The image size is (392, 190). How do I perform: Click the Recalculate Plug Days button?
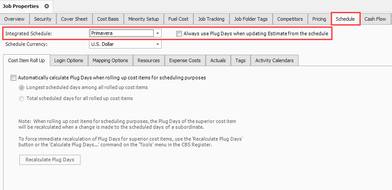point(50,160)
